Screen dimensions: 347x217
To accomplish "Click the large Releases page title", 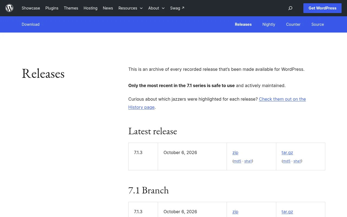I will (43, 74).
